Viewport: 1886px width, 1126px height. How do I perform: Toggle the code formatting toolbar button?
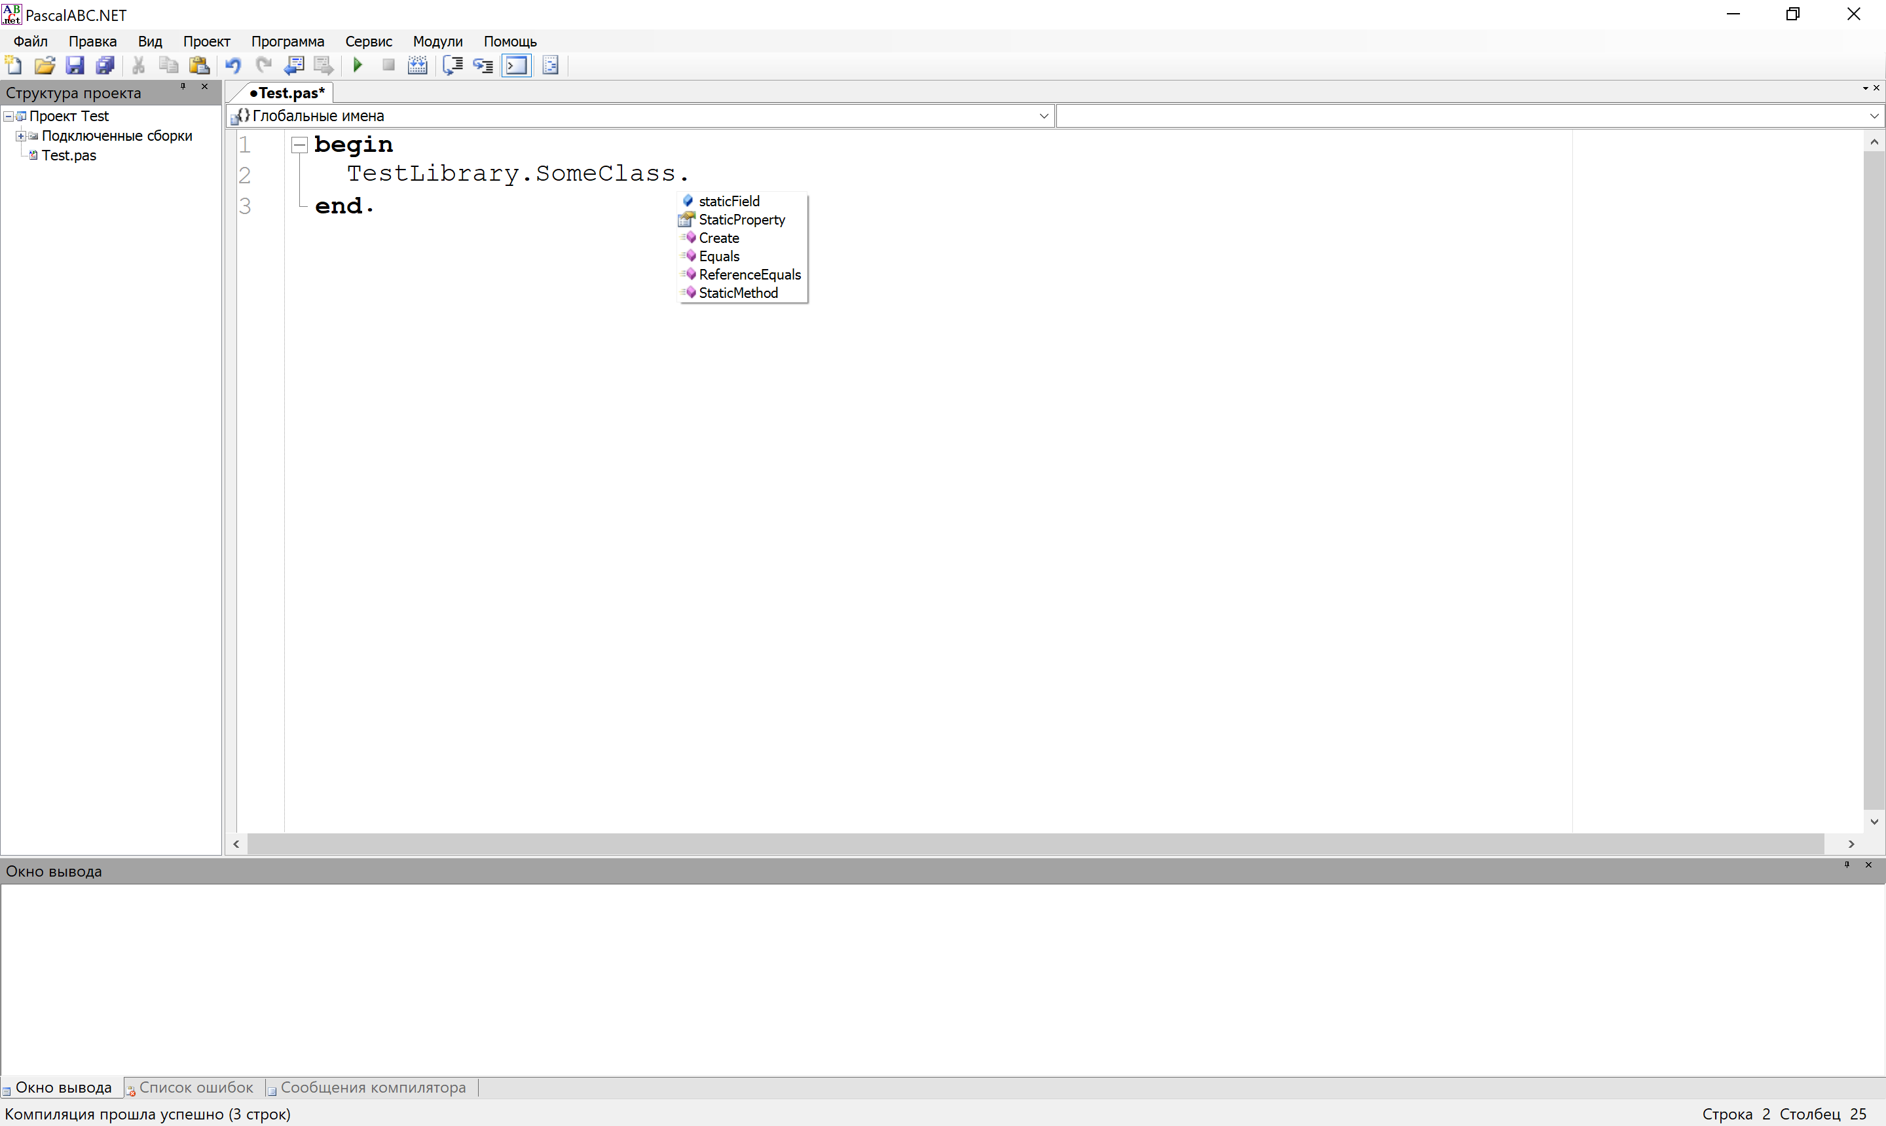tap(551, 65)
